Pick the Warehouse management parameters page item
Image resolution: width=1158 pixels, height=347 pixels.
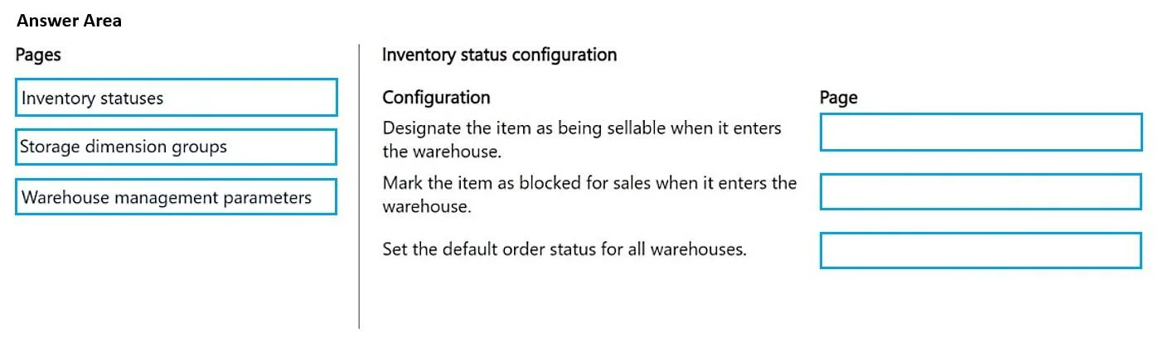tap(177, 197)
